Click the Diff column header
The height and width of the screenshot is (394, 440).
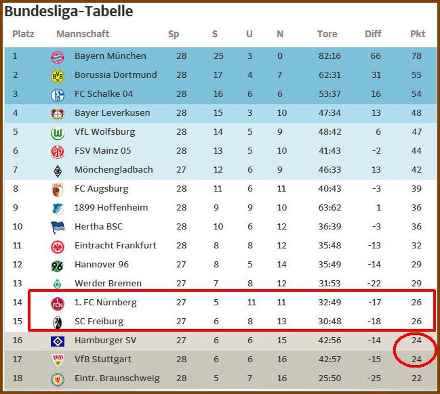(373, 34)
